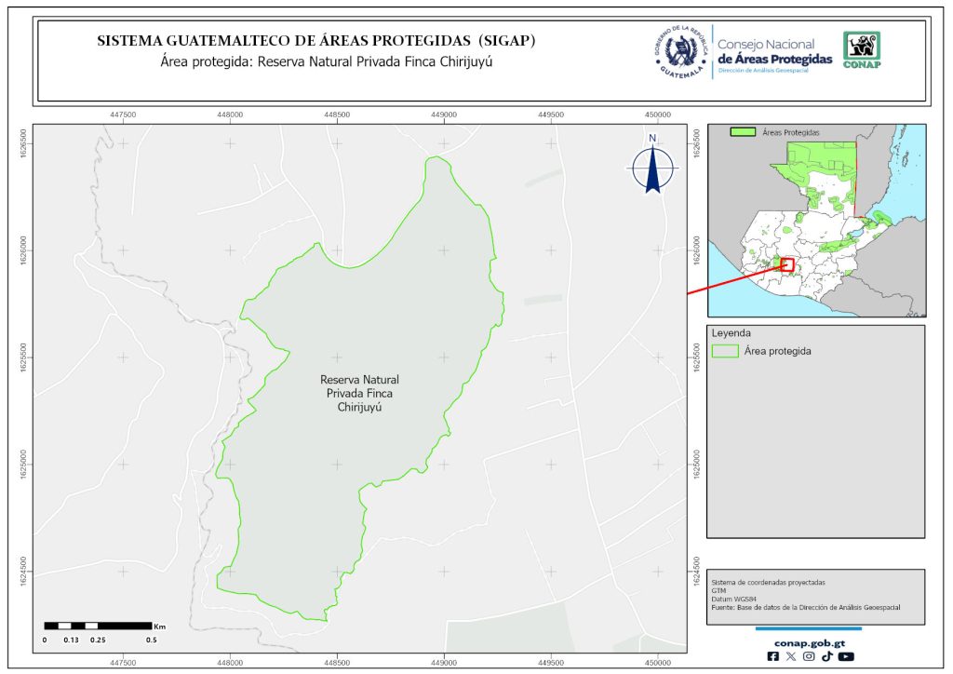Image resolution: width=953 pixels, height=674 pixels.
Task: Click the Áreas Protegidas swatch on inset map
Action: [x=742, y=133]
